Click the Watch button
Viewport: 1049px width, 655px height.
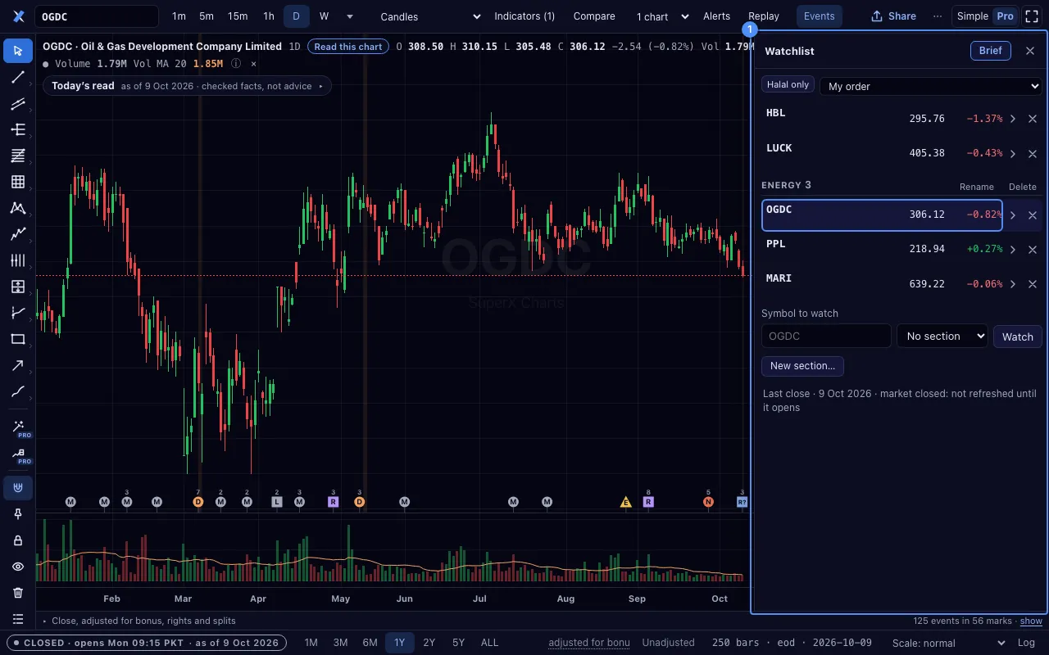1018,337
